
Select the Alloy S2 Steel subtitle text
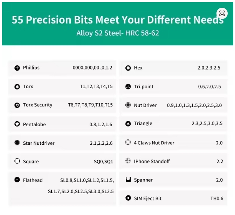pos(118,33)
